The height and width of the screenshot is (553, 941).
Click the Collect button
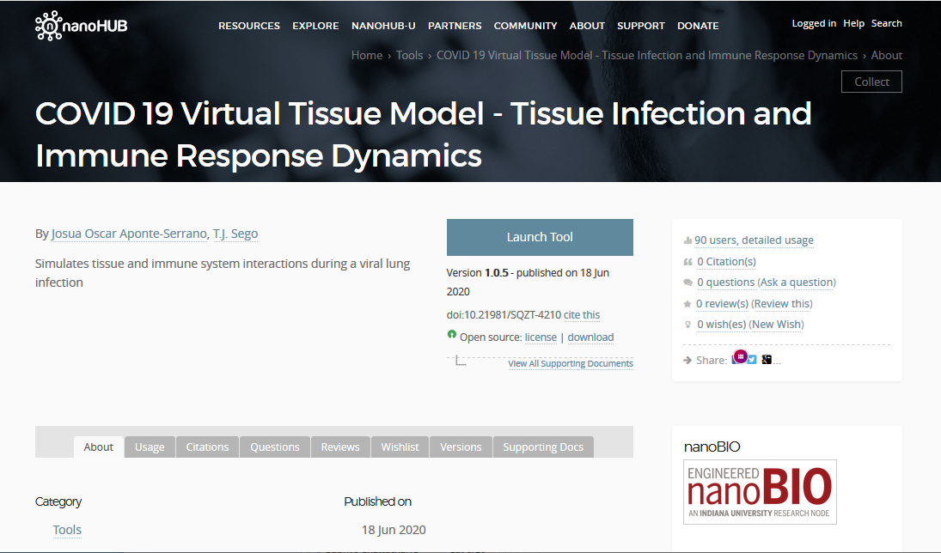(871, 82)
